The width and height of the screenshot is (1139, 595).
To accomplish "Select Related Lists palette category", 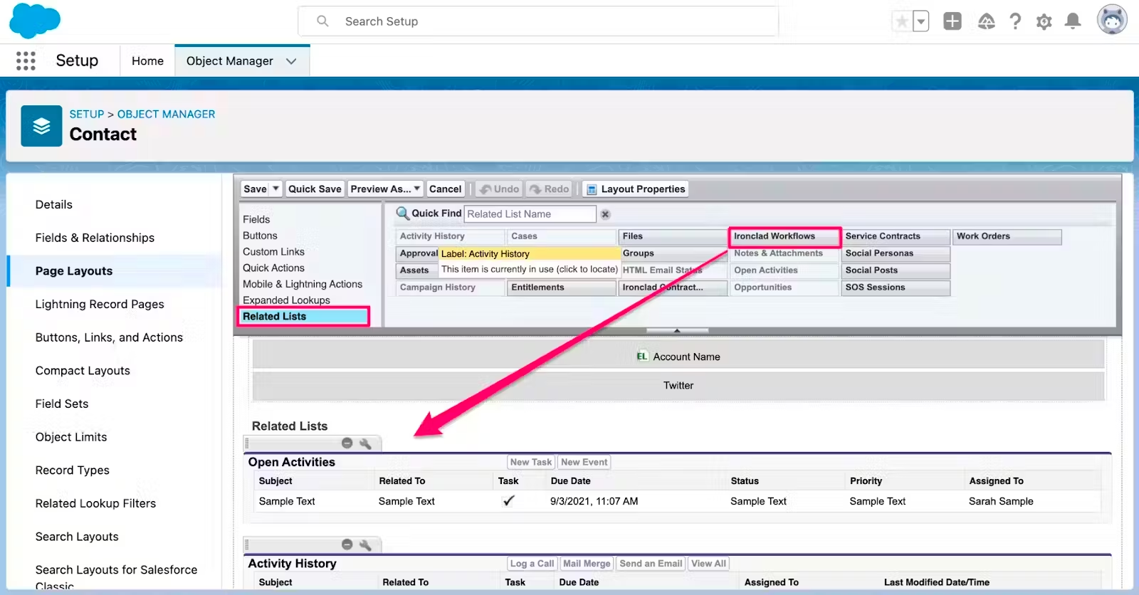I will coord(303,317).
